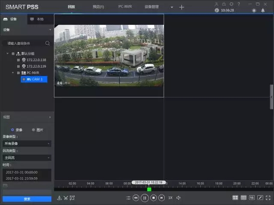Stop the video playback
274x205 pixels.
(x=154, y=198)
